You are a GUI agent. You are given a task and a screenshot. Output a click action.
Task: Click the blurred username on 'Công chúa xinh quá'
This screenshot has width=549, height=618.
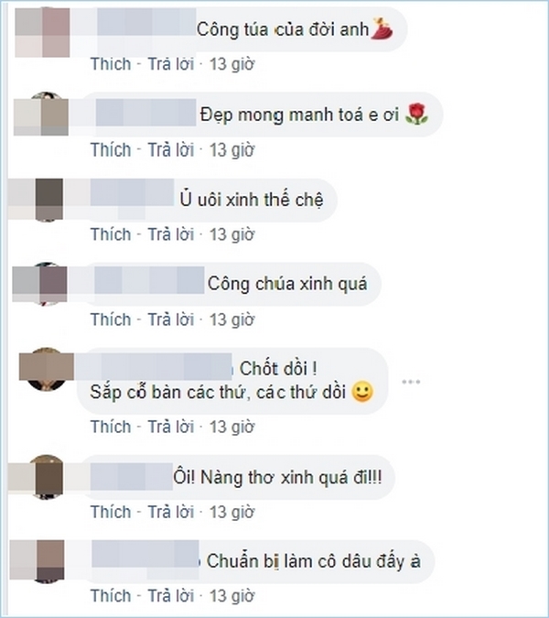pyautogui.click(x=150, y=280)
